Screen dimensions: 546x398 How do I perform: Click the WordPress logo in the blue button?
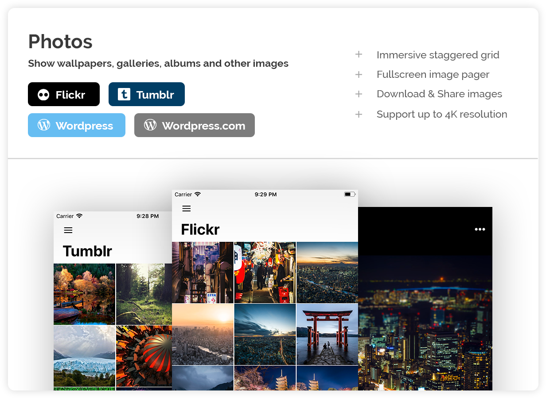coord(44,125)
